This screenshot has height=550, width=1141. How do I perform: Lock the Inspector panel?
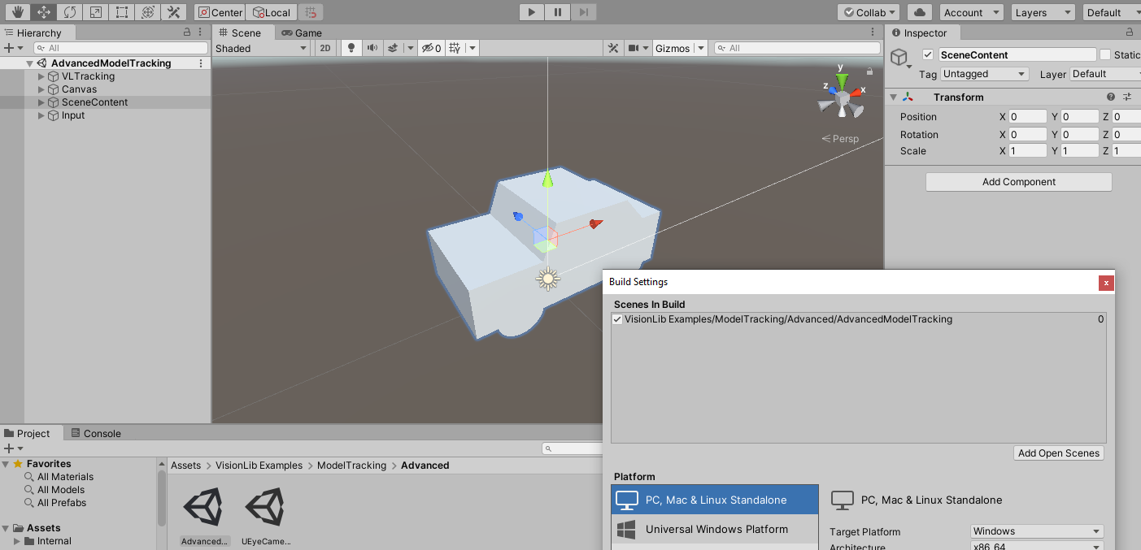pos(1130,32)
